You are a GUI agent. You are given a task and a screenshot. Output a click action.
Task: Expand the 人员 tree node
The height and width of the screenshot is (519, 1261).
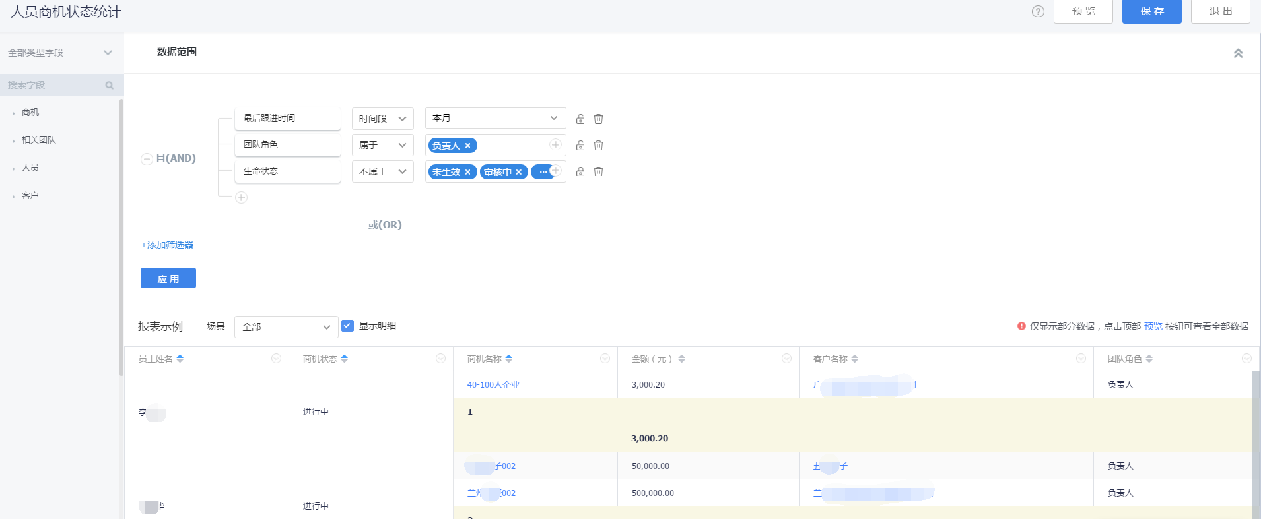click(x=13, y=169)
